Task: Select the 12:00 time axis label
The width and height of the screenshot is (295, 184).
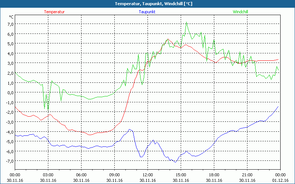Action: [x=147, y=175]
